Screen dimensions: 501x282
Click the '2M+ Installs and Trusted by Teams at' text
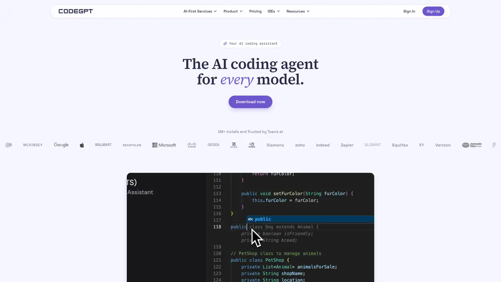(250, 132)
